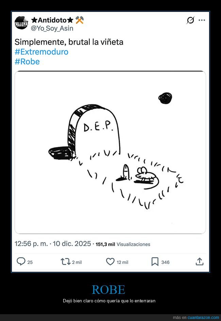Click the reply speech bubble icon
The image size is (221, 321).
point(21,262)
